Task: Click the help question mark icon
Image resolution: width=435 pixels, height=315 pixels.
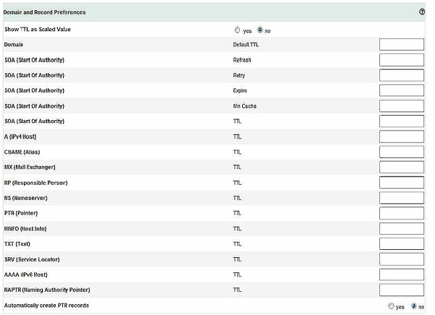Action: (422, 12)
